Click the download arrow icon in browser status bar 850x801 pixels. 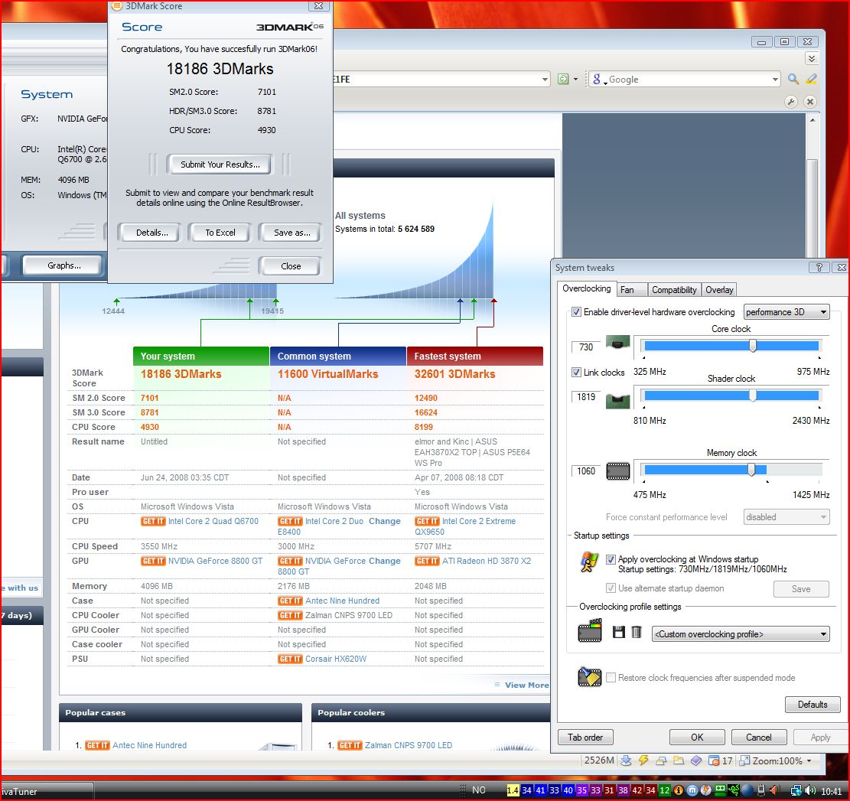click(626, 760)
